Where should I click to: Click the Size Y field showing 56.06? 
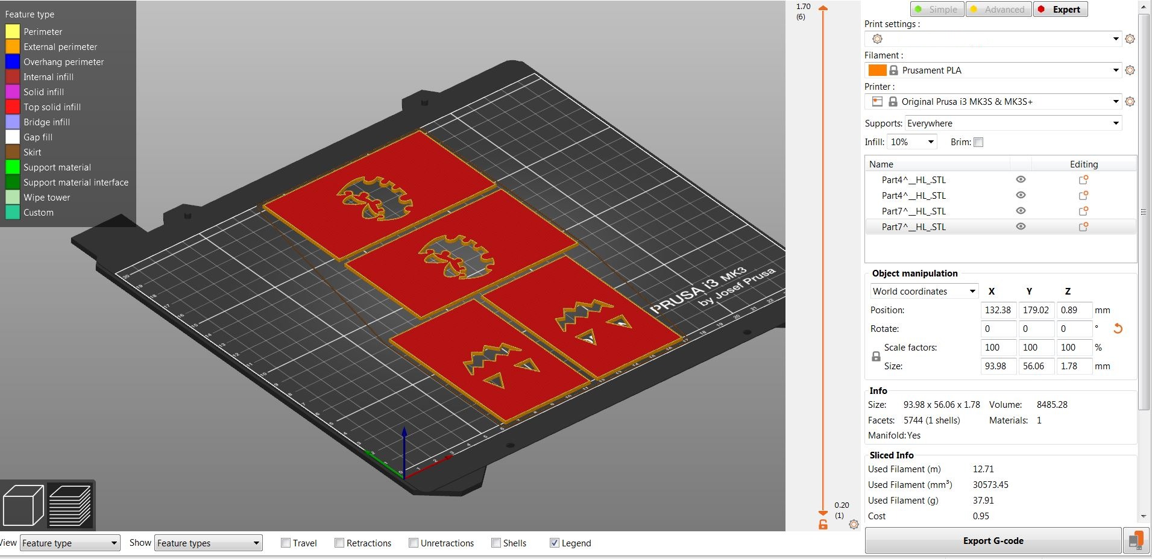1036,366
